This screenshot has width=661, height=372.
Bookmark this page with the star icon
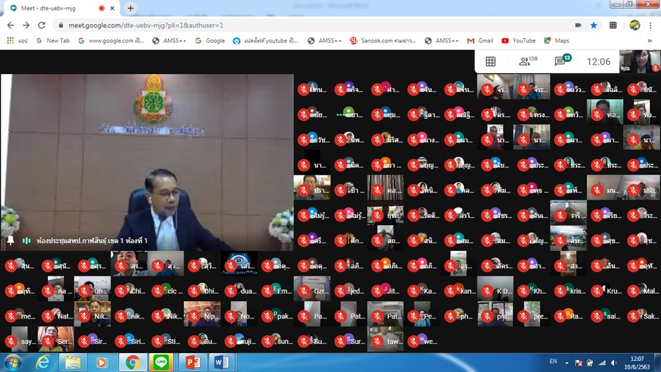point(594,25)
